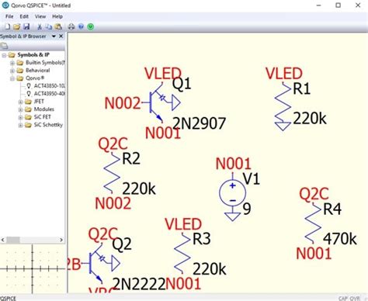This screenshot has width=368, height=301.
Task: Select the 2N2222 model label
Action: [139, 284]
